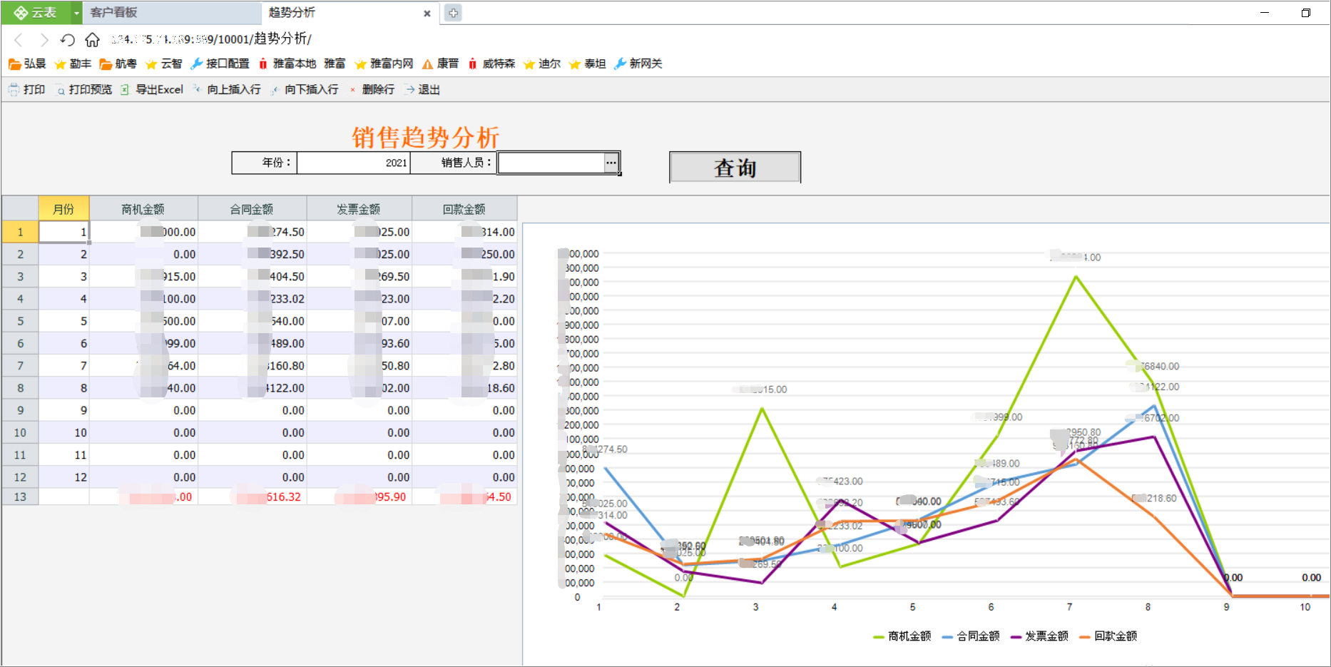Open the 云表 dropdown arrow menu
Screen dimensions: 1331x667
[x=77, y=13]
